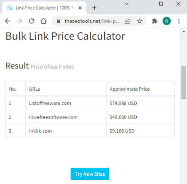Click the forward navigation arrow
This screenshot has height=184, width=187.
click(x=20, y=21)
